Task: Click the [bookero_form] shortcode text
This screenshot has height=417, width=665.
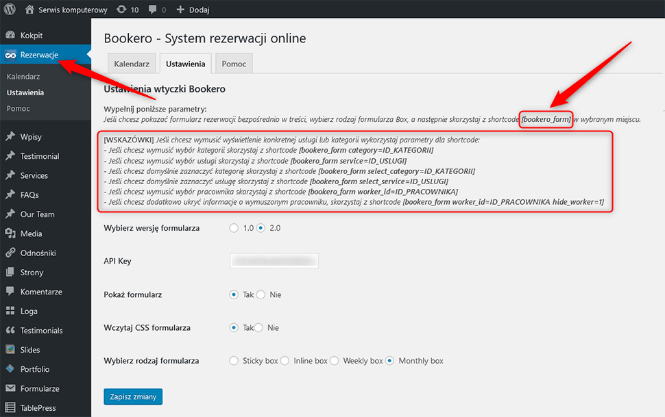Action: click(x=546, y=120)
